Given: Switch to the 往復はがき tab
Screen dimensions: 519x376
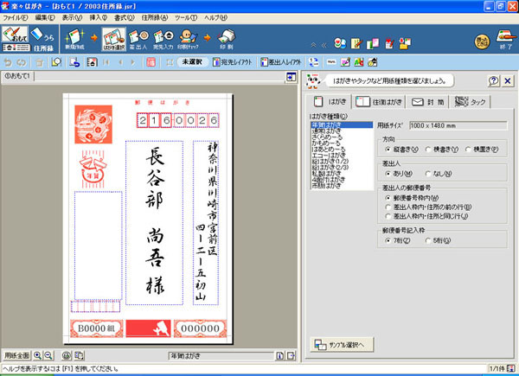Looking at the screenshot, I should [x=381, y=101].
